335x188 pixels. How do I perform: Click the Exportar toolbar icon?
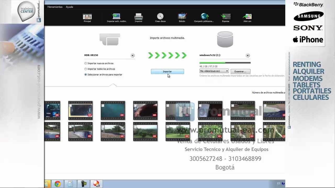pyautogui.click(x=226, y=18)
